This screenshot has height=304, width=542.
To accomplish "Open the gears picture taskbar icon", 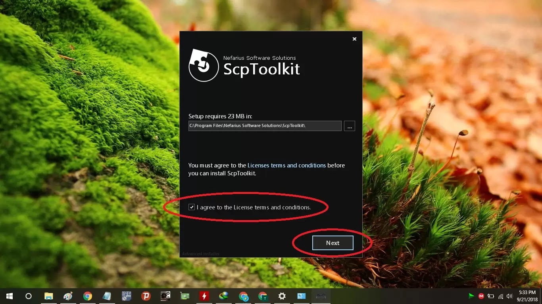I will pyautogui.click(x=165, y=296).
